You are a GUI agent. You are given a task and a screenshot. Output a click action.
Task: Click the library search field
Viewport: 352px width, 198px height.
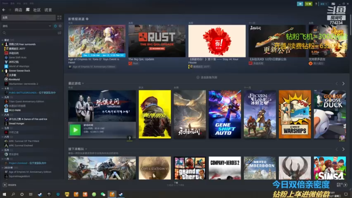coord(29,33)
